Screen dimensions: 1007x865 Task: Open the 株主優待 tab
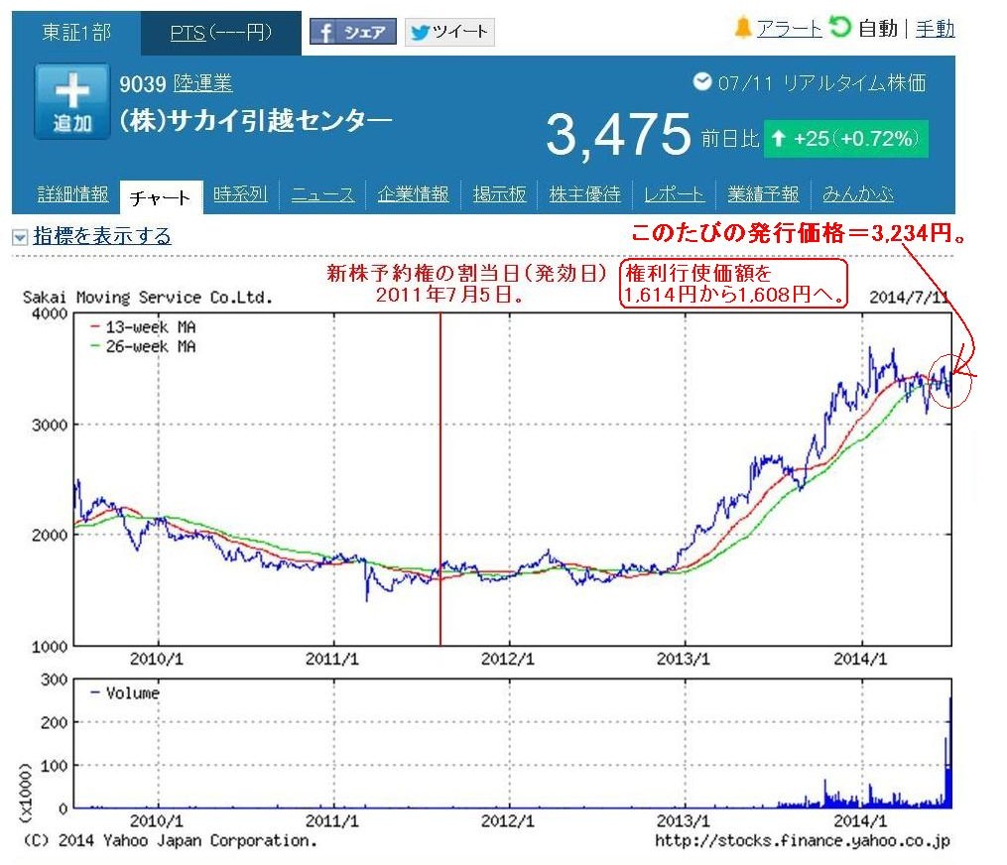tap(585, 194)
